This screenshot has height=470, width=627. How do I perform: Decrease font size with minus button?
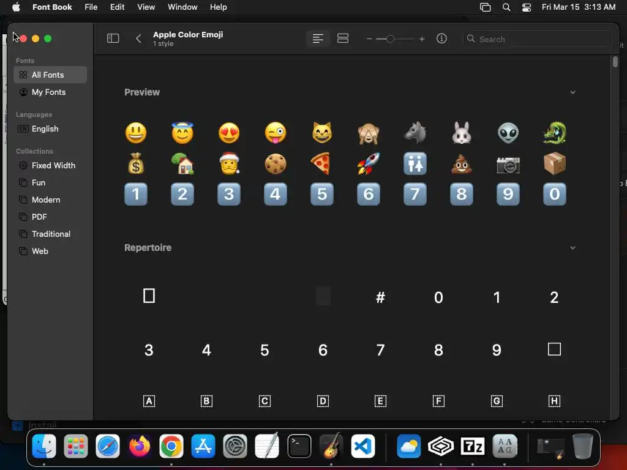point(369,39)
